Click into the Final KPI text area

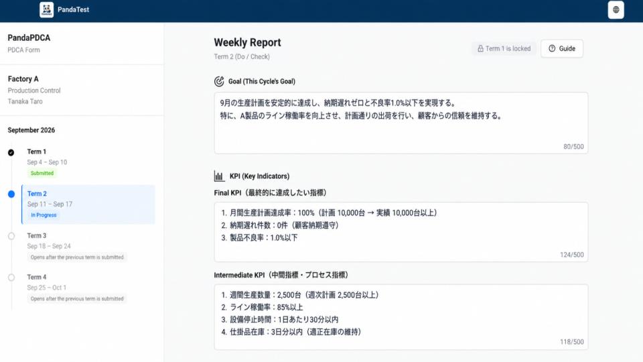[401, 232]
